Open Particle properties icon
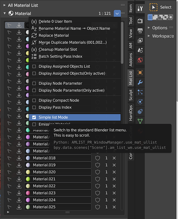 tap(140, 92)
